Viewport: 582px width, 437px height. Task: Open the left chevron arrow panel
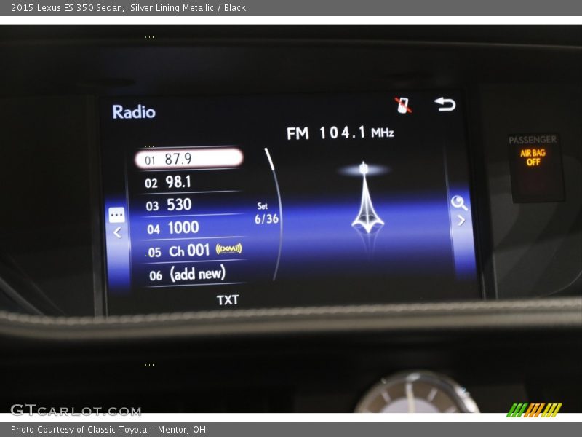[117, 232]
